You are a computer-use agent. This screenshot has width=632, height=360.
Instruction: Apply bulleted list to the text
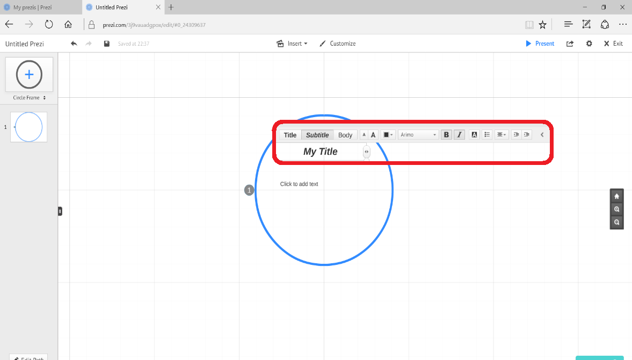[x=486, y=134]
